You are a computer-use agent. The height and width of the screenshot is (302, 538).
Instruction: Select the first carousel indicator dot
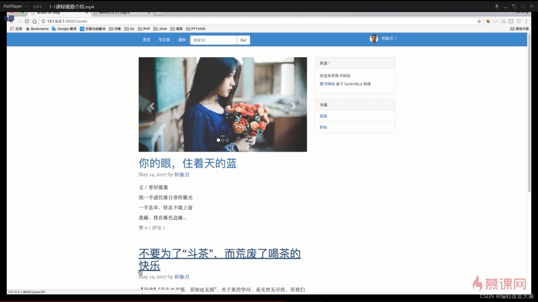pyautogui.click(x=218, y=140)
